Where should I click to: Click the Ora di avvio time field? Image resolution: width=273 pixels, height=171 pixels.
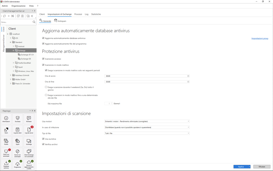tap(146, 76)
